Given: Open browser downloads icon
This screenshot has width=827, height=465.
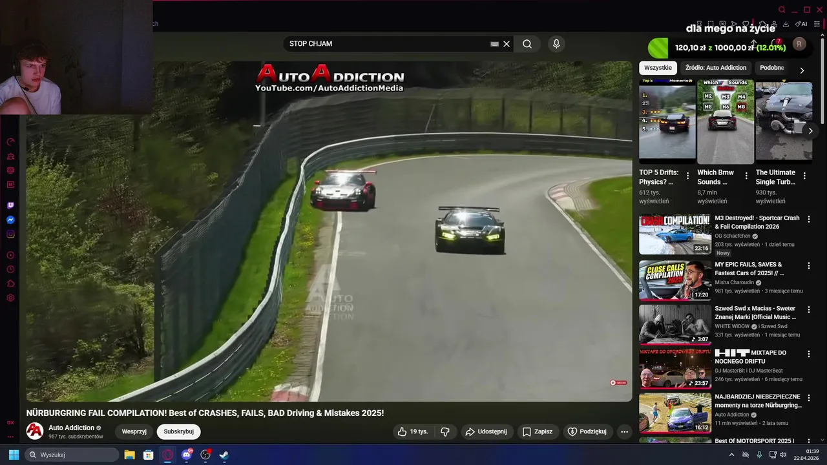Looking at the screenshot, I should point(786,24).
